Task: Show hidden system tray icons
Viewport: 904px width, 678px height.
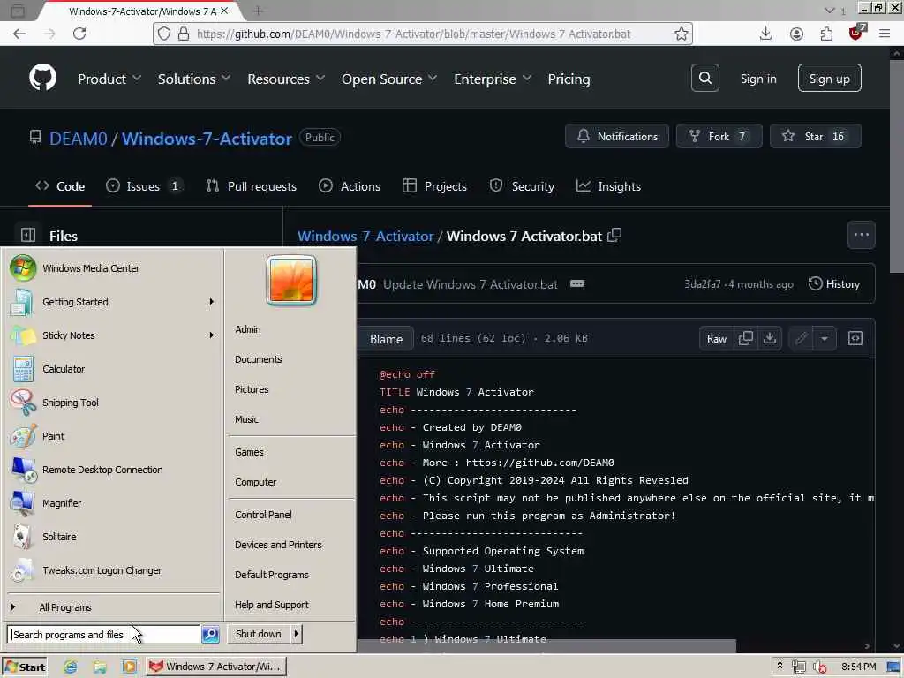Action: coord(780,666)
